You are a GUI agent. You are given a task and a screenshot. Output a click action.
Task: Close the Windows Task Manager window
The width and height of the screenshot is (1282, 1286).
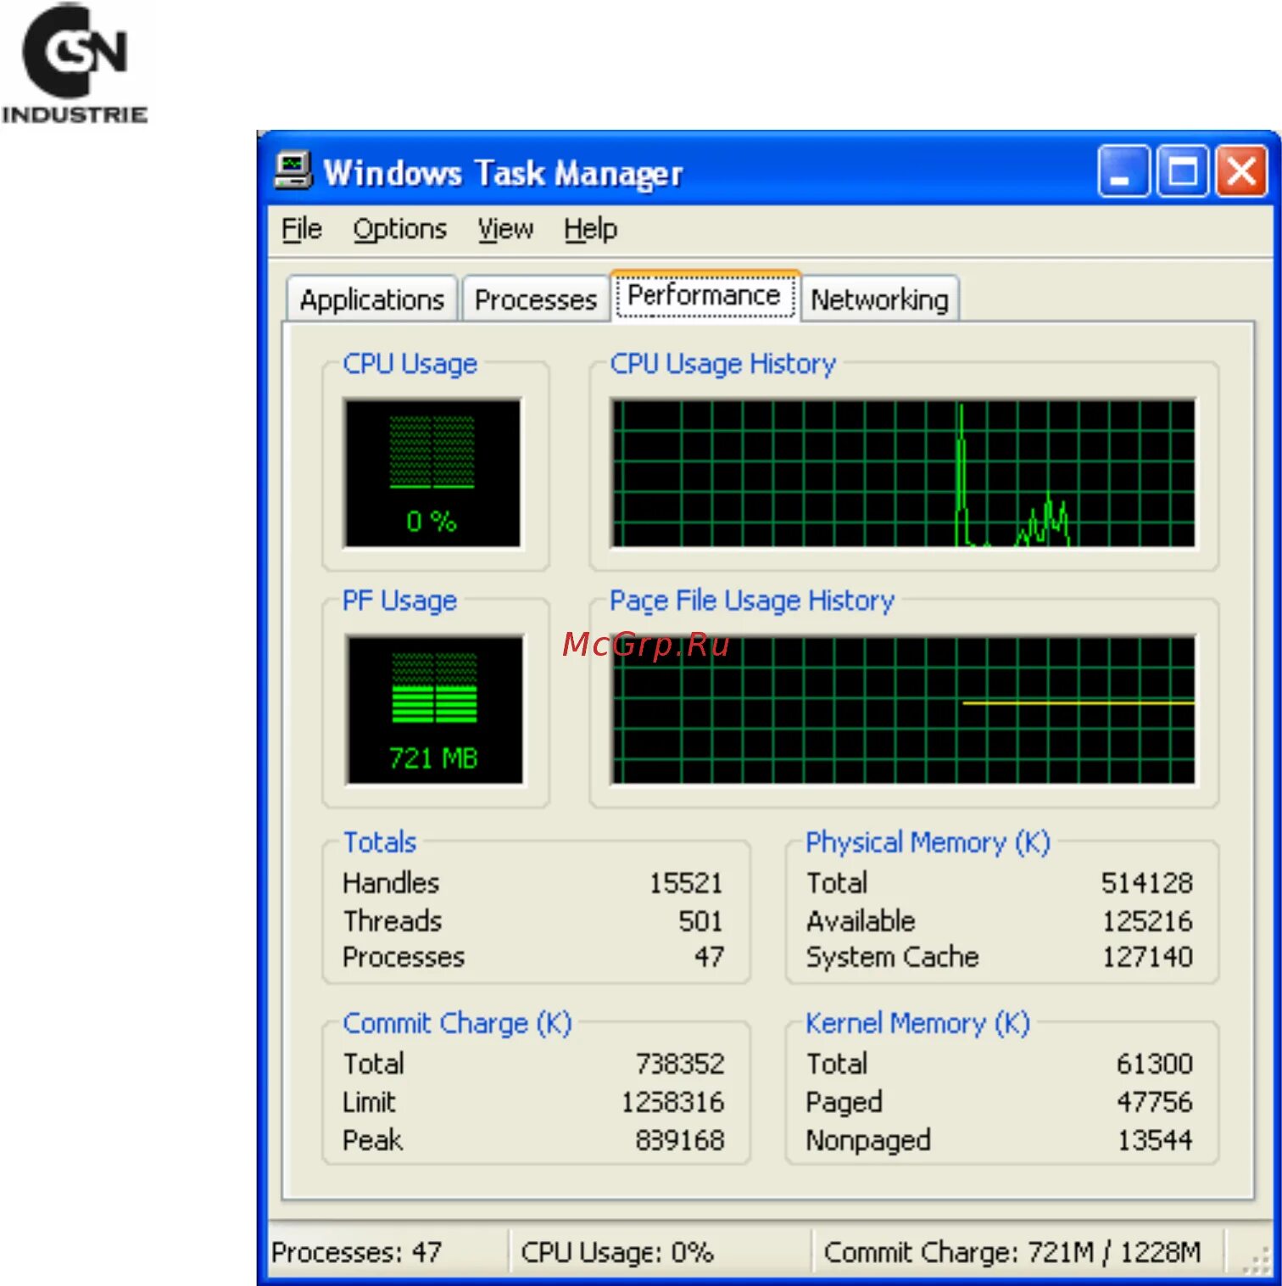click(1241, 171)
